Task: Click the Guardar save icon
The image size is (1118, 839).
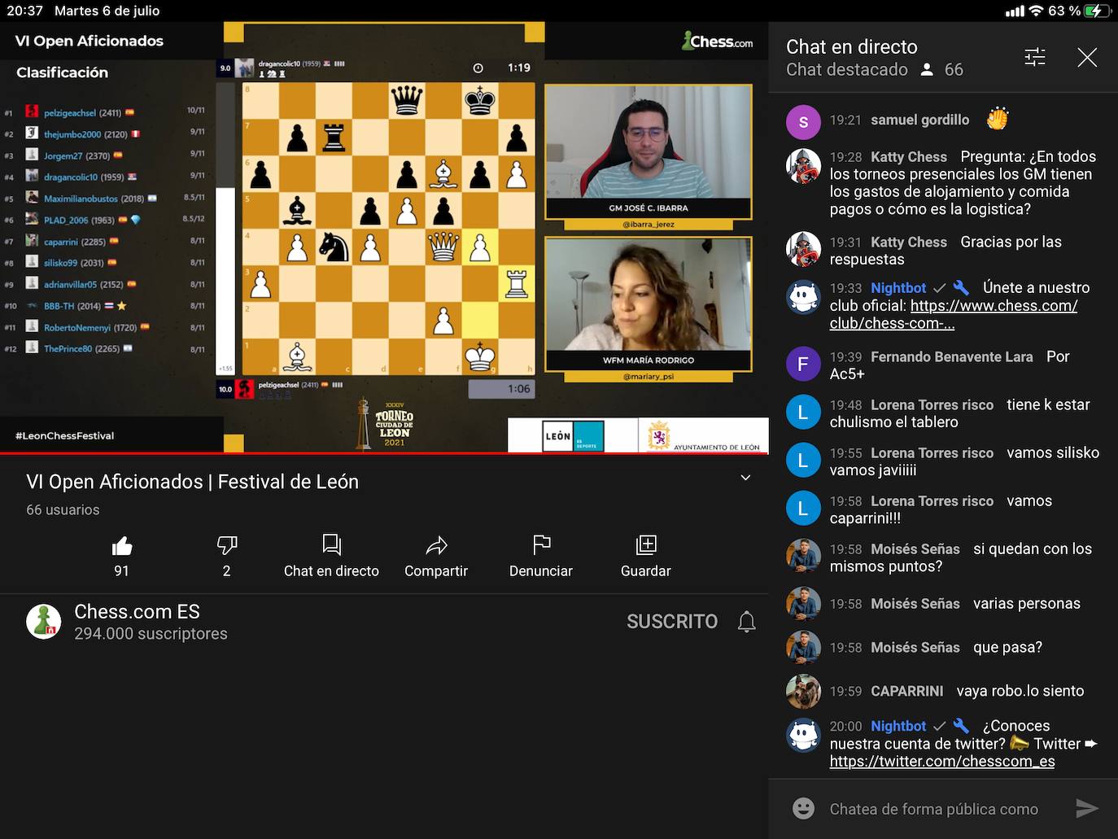Action: [x=645, y=545]
